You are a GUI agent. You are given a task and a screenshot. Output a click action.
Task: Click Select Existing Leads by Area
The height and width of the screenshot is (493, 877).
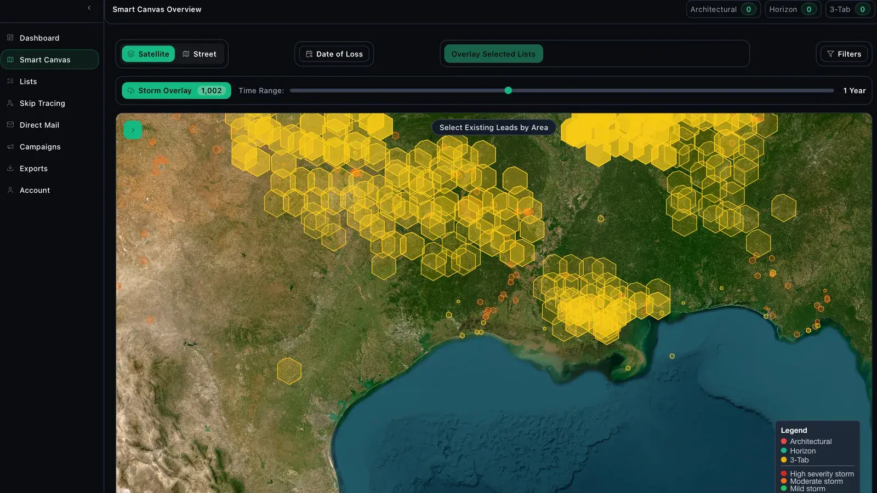[494, 128]
